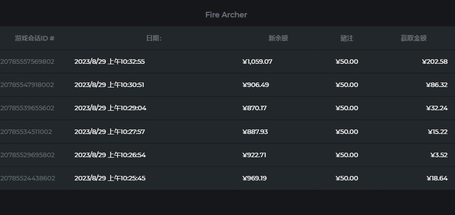Select the row dated 上午10:29:04
Image resolution: width=455 pixels, height=215 pixels.
110,108
